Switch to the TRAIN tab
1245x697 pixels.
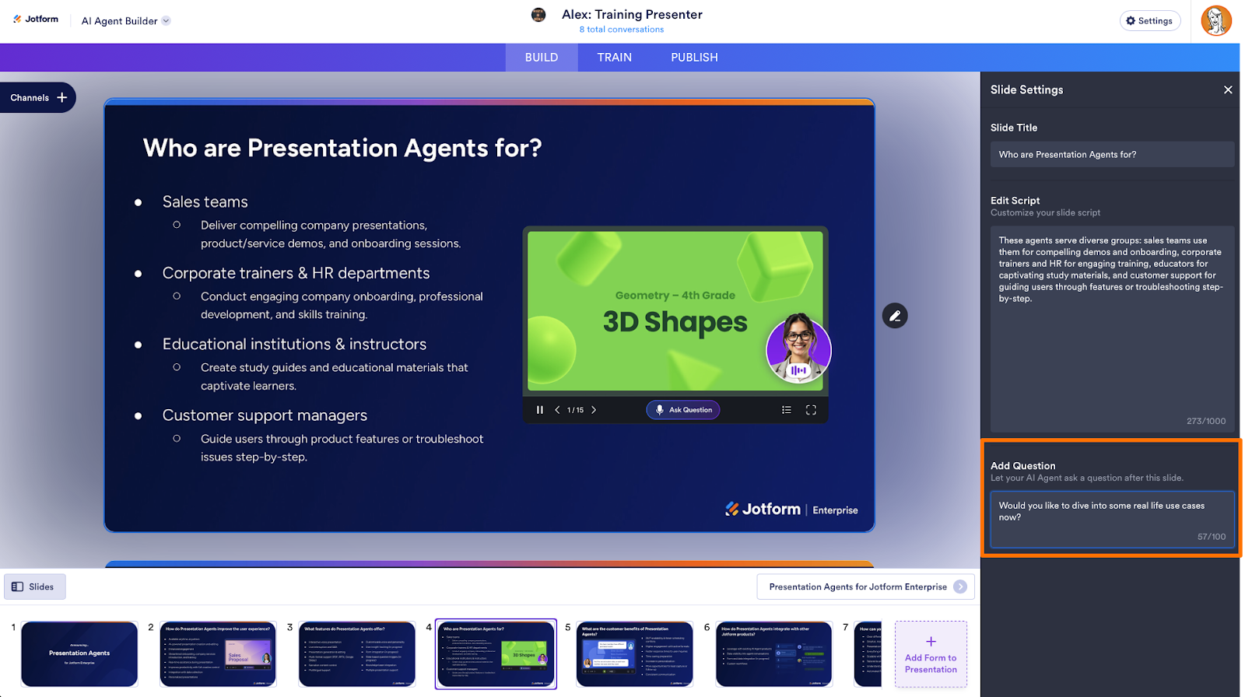tap(615, 58)
